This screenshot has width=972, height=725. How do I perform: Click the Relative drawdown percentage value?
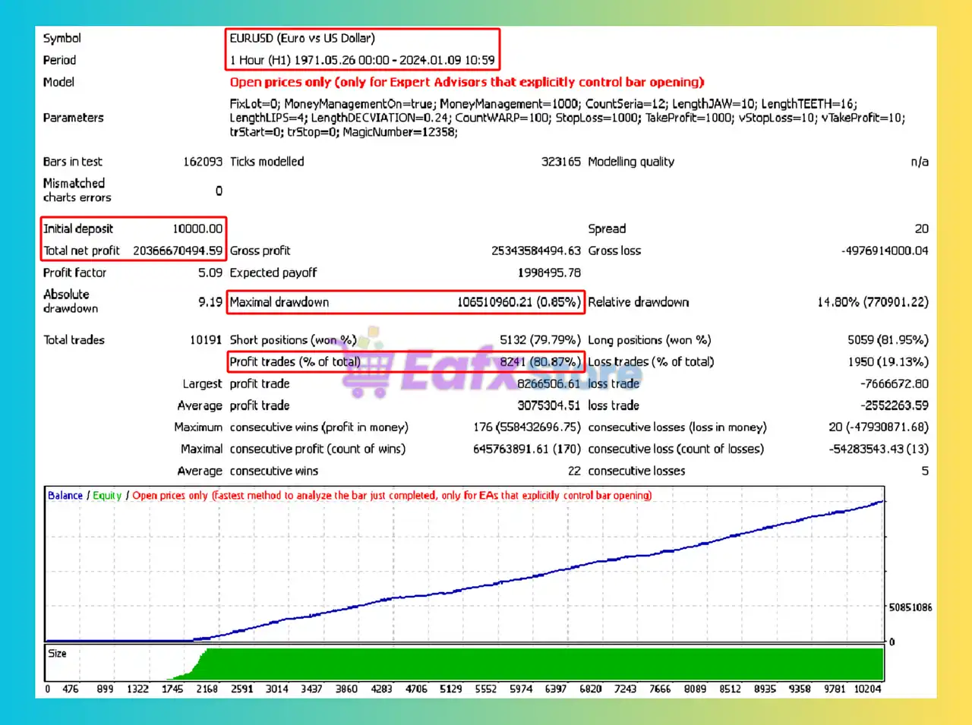coord(872,302)
